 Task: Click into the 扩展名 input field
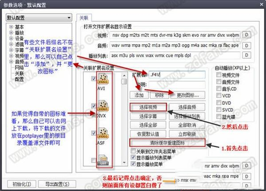[176, 75]
